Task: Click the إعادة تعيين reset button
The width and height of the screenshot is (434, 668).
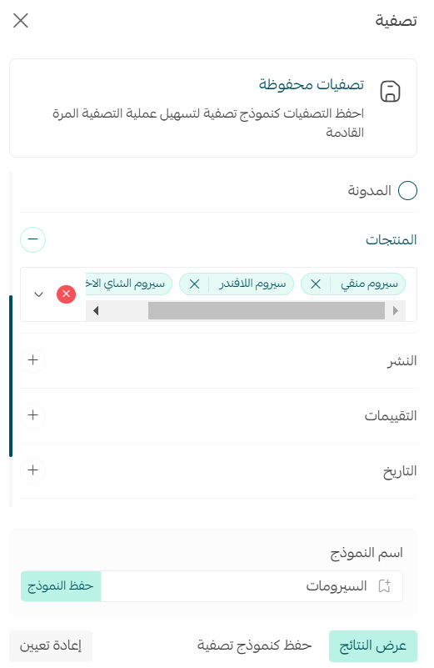Action: pos(51,645)
